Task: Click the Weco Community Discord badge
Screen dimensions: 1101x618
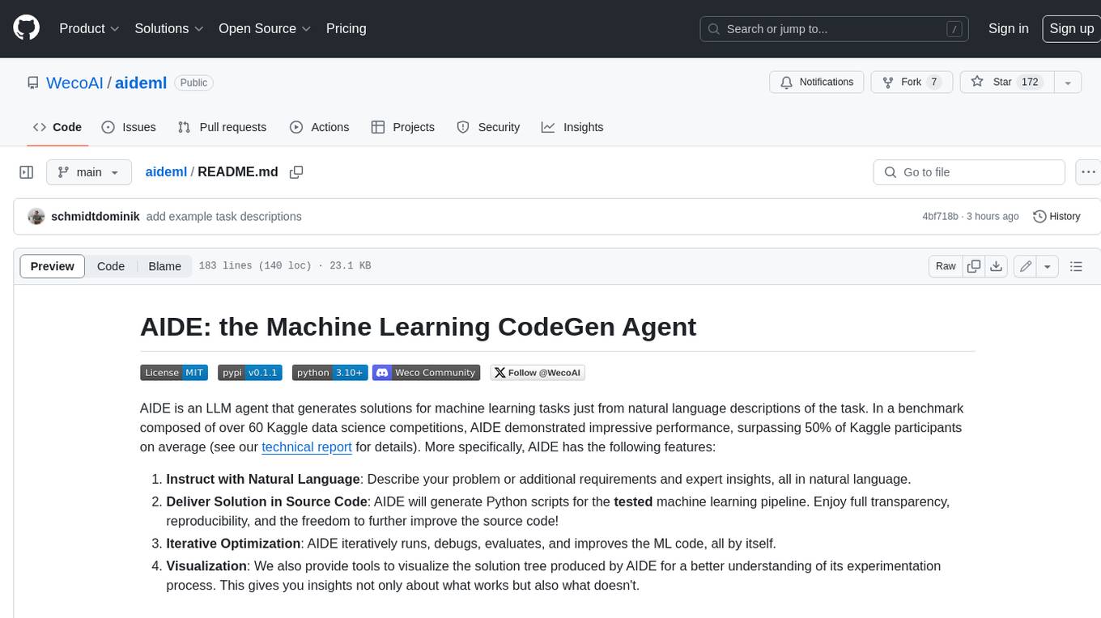Action: coord(426,373)
